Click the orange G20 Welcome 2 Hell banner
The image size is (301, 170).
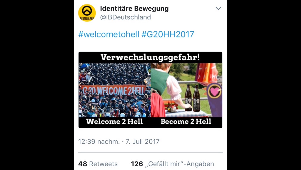pos(113,90)
